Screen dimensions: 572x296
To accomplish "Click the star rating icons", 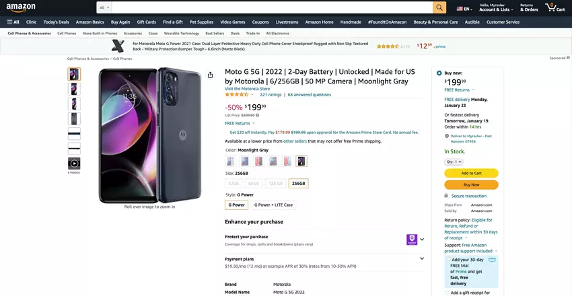I will click(237, 95).
